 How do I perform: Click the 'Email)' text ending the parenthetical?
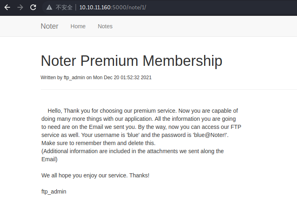click(49, 159)
